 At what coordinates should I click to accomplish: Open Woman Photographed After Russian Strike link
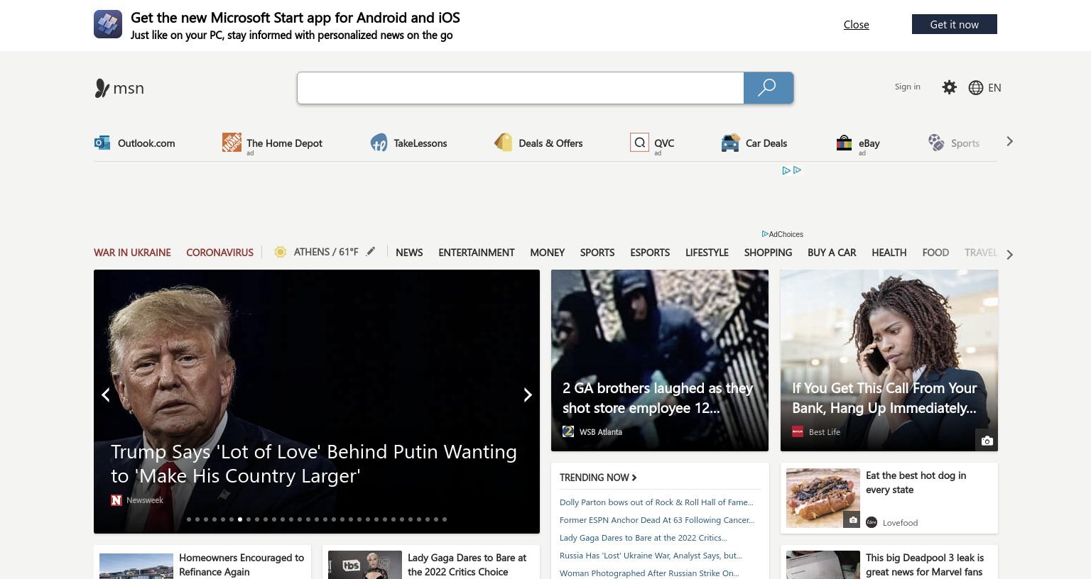click(x=649, y=573)
